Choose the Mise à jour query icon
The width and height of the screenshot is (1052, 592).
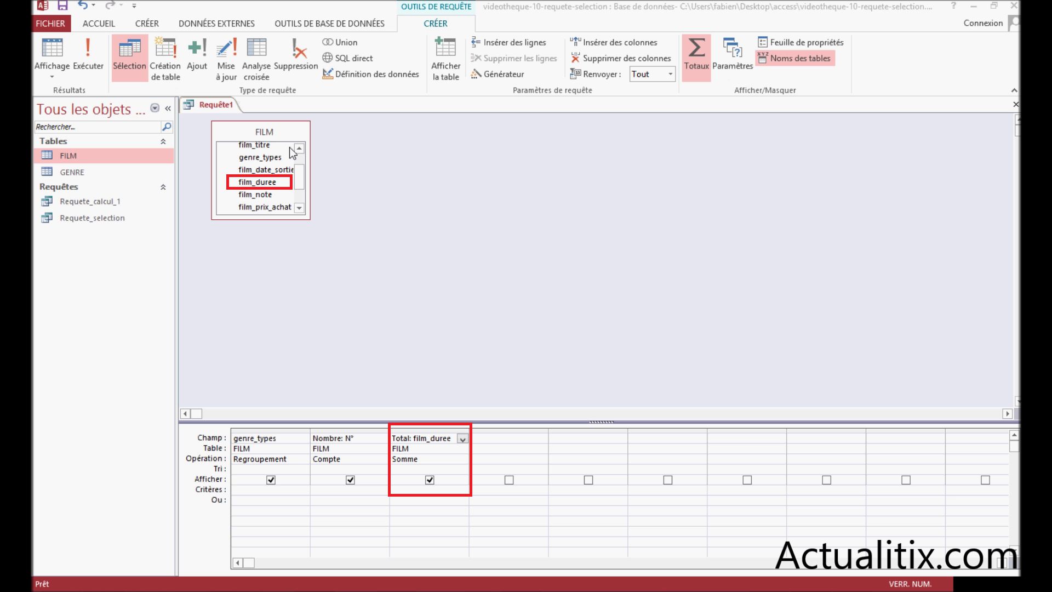[226, 59]
